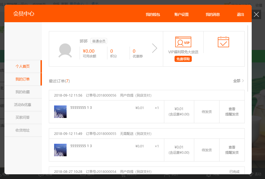
Task: Click the gray user avatar icon
Action: point(65,51)
